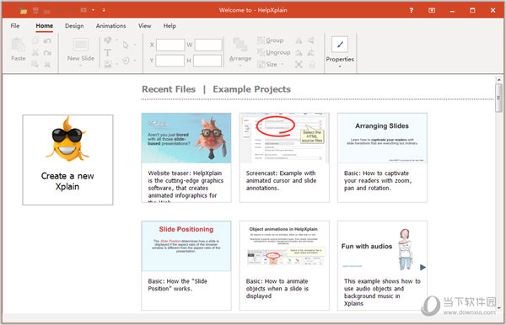Expand the Size dropdown

pyautogui.click(x=283, y=64)
